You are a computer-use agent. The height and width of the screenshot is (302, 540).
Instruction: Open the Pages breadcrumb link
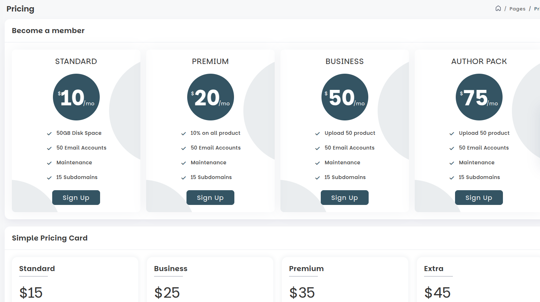pyautogui.click(x=517, y=9)
